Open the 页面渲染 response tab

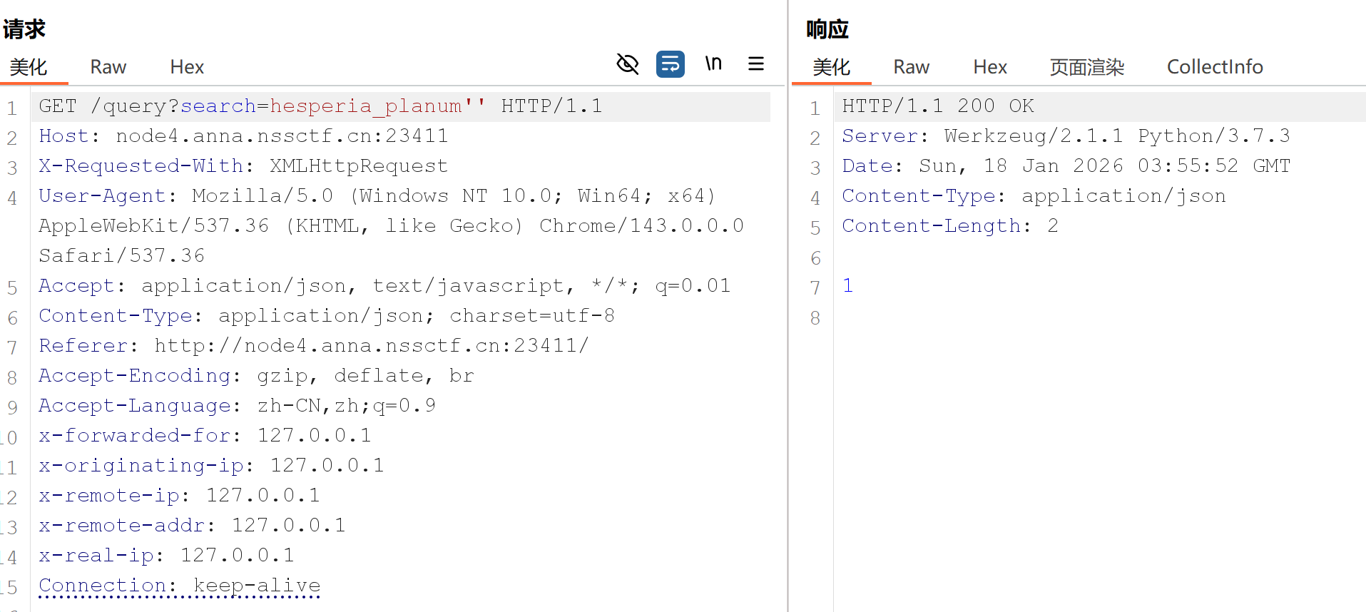point(1086,67)
